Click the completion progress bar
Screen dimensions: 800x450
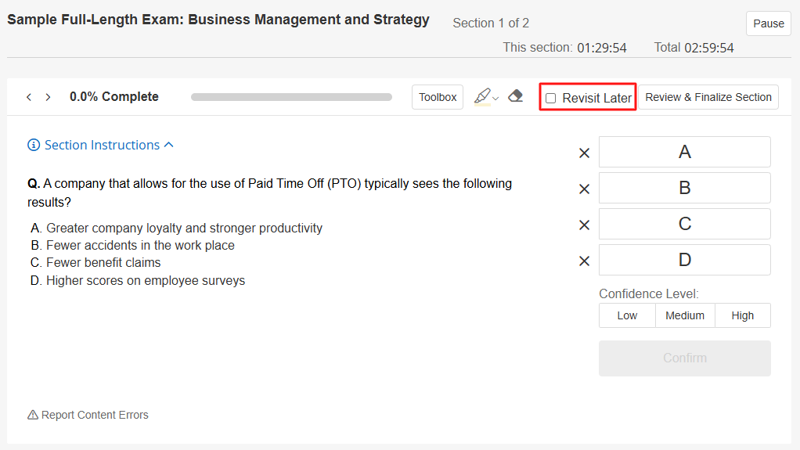pyautogui.click(x=291, y=97)
